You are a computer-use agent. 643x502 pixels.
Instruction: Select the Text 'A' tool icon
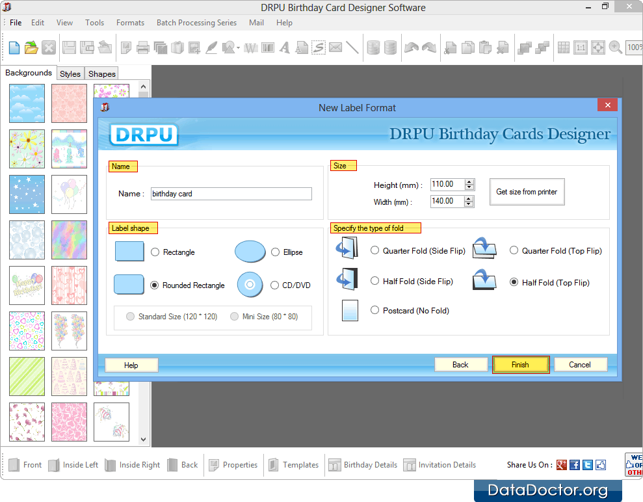(285, 47)
